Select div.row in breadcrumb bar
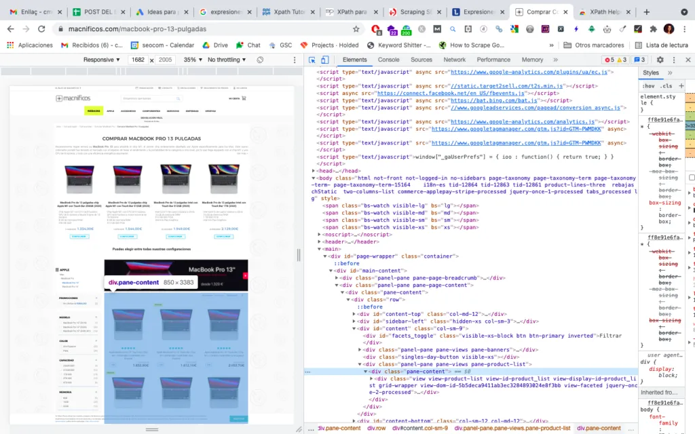 (x=376, y=429)
